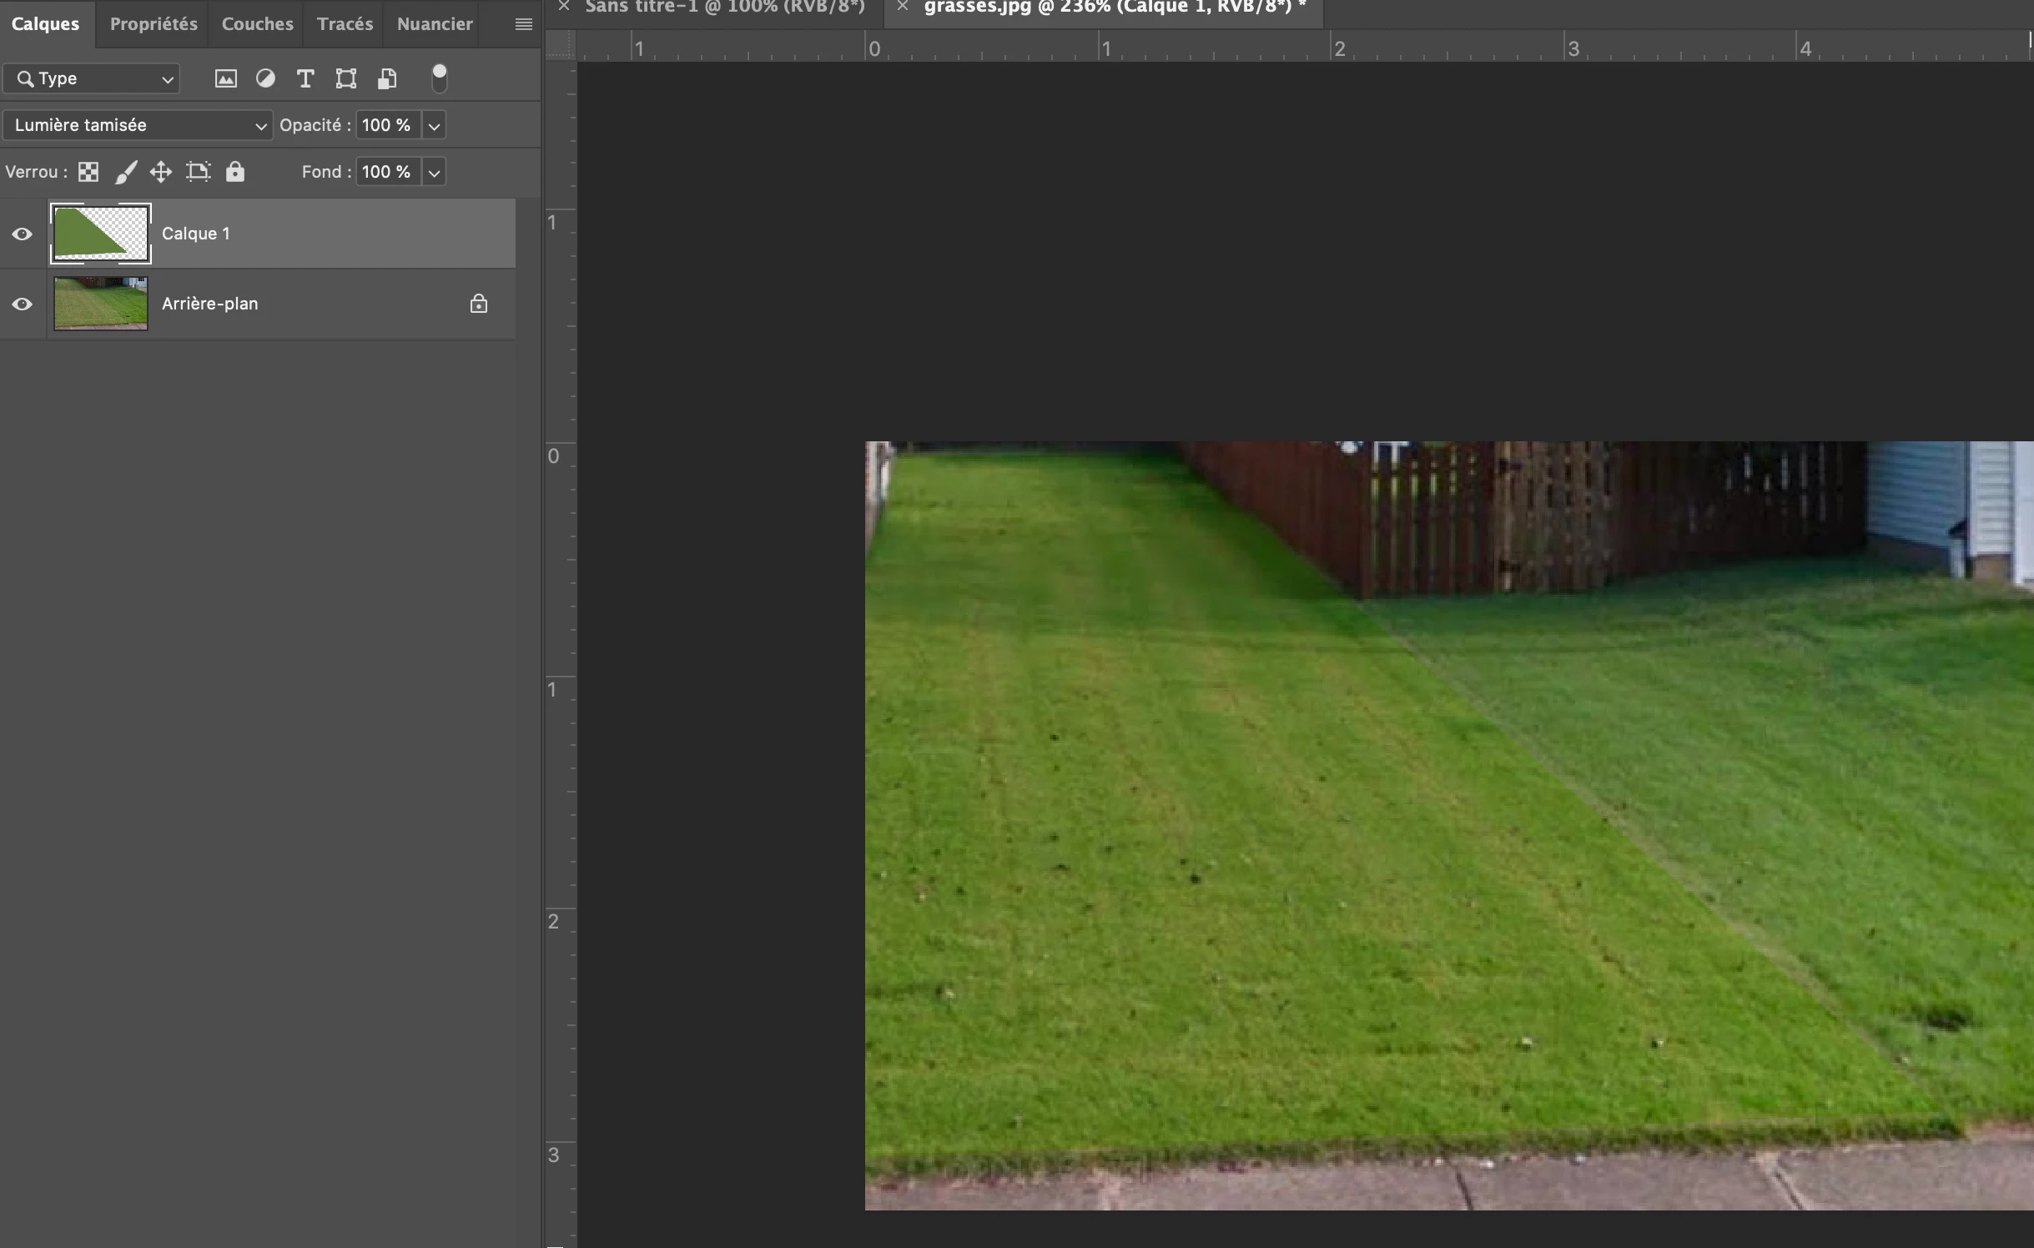
Task: Lock transparent pixels checkerboard icon
Action: (88, 172)
